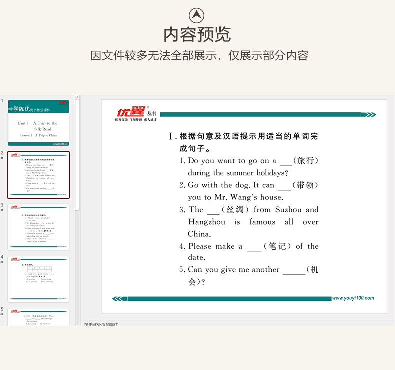Click the slide instruction heading 根据句意及汉语提示

pos(243,142)
